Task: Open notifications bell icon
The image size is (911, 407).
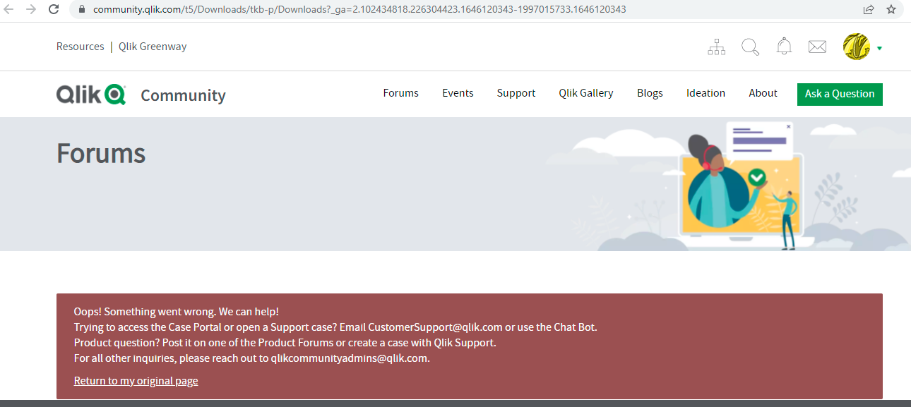Action: pyautogui.click(x=784, y=47)
